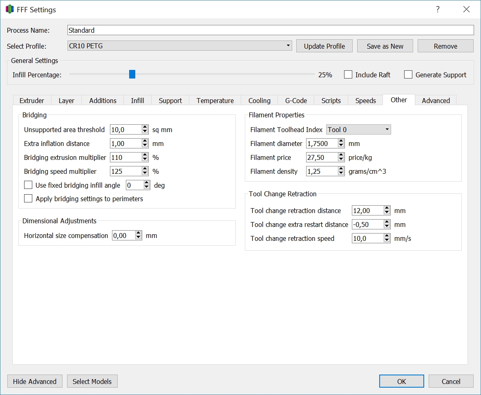The height and width of the screenshot is (395, 481).
Task: Open the Speeds tab
Action: click(365, 100)
